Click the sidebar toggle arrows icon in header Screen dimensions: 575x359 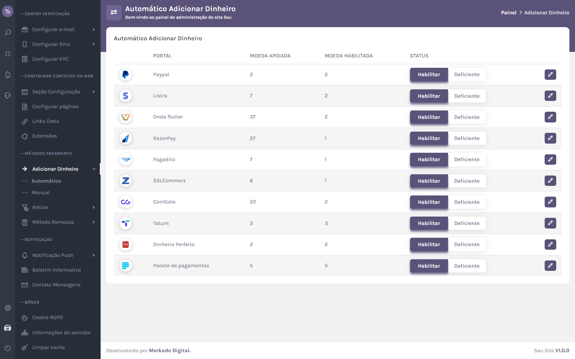coord(114,12)
